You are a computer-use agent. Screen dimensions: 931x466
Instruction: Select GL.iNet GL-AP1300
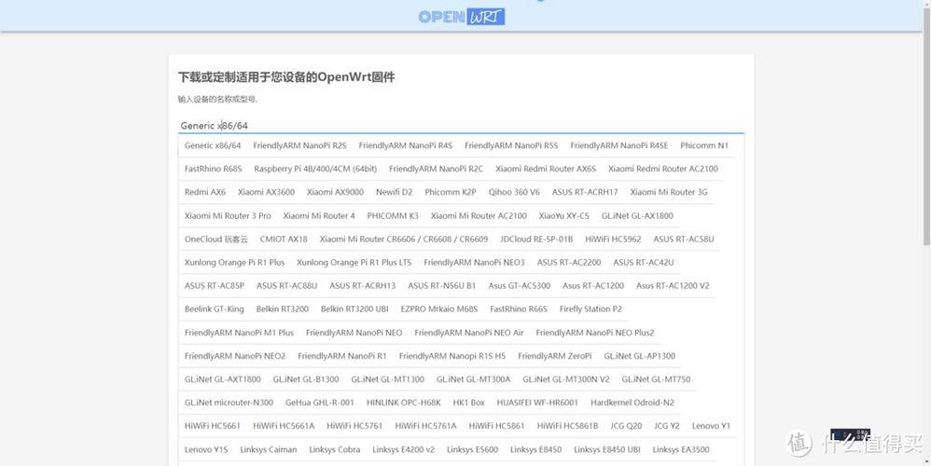pyautogui.click(x=639, y=356)
